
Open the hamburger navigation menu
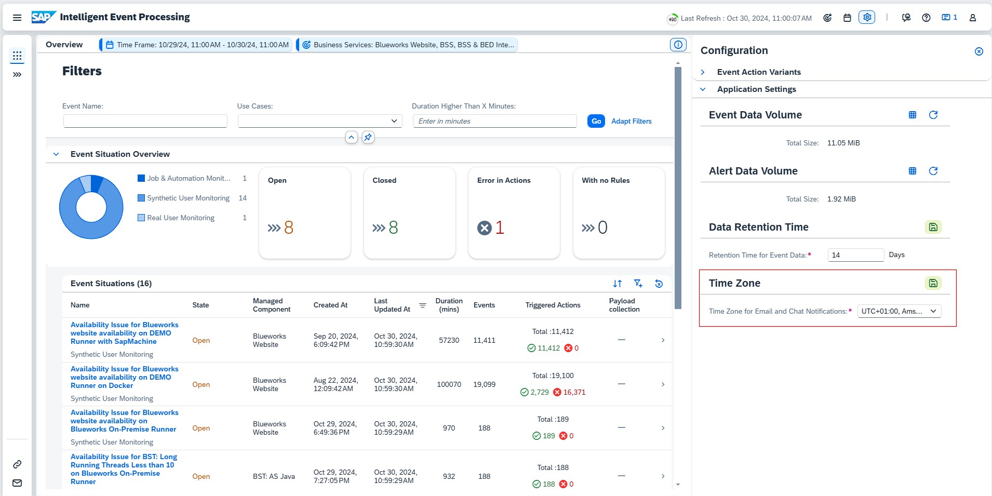pyautogui.click(x=17, y=18)
